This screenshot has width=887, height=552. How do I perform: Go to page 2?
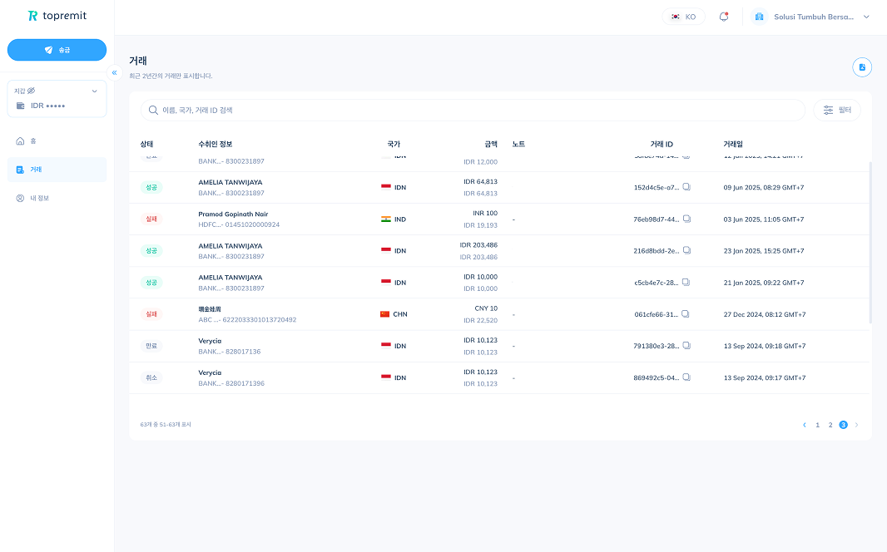830,425
